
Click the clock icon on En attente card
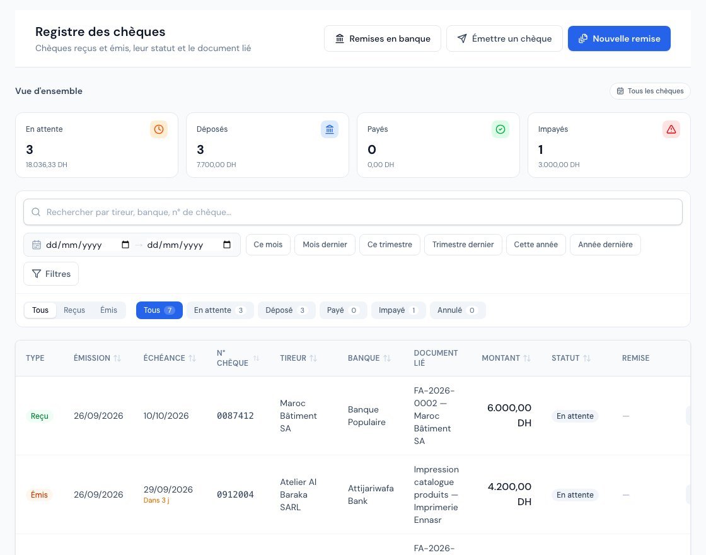pyautogui.click(x=158, y=129)
